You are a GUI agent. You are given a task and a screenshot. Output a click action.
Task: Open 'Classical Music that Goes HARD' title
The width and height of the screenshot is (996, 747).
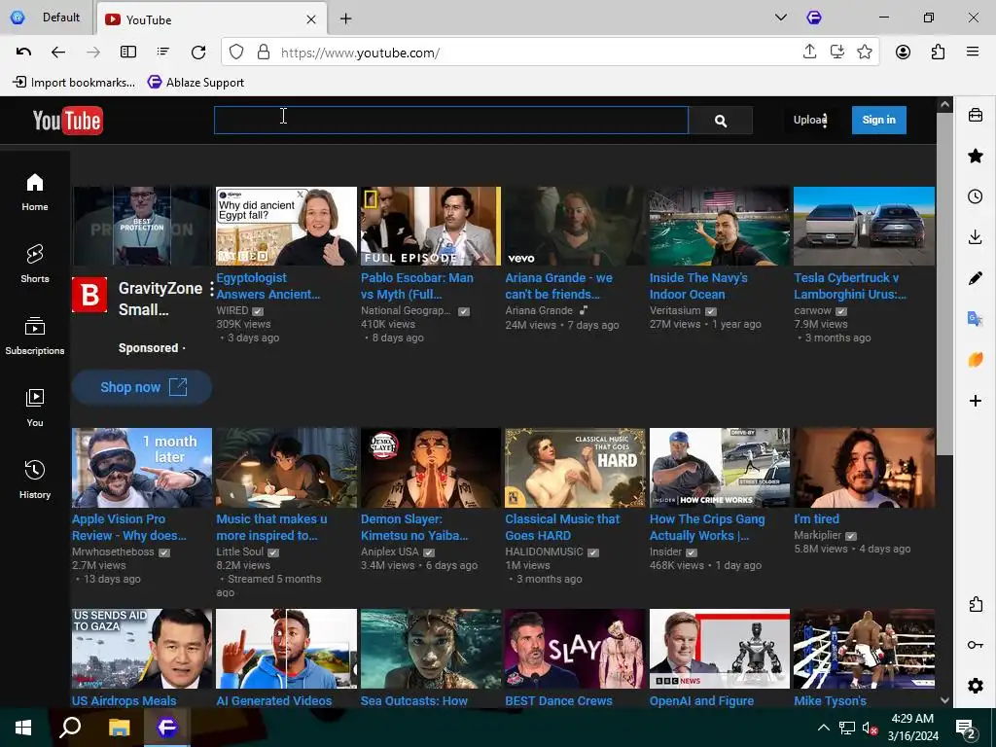(x=562, y=527)
